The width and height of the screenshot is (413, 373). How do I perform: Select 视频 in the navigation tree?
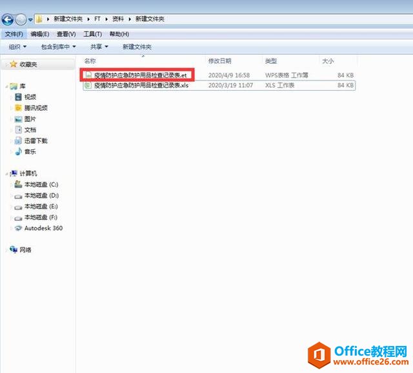(x=30, y=97)
